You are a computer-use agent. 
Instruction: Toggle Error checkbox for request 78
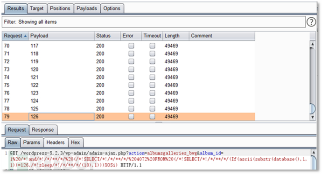131,109
